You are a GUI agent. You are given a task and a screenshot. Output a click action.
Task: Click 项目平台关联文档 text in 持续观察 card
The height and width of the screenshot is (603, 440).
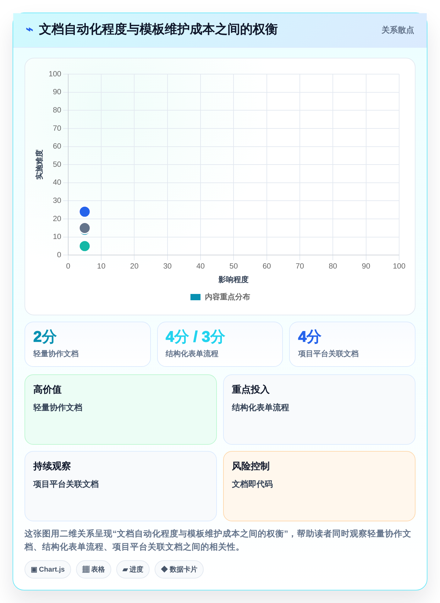click(x=66, y=484)
